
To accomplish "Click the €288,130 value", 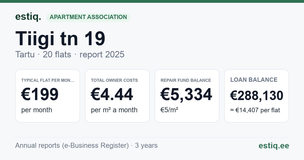I will point(257,95).
